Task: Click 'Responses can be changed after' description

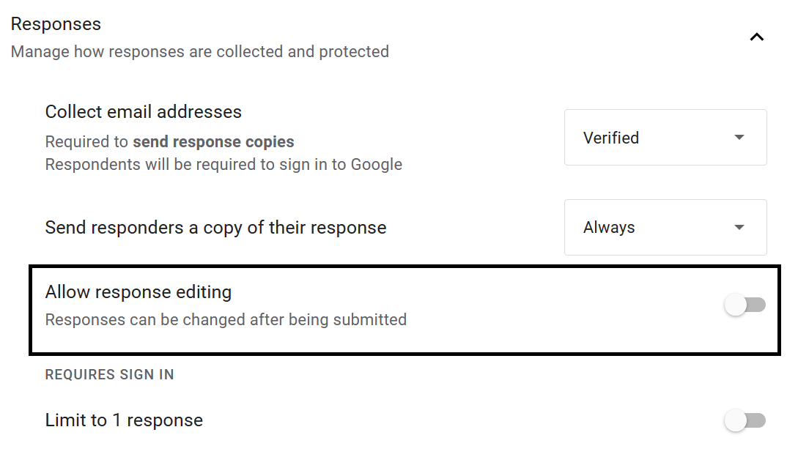Action: (226, 319)
